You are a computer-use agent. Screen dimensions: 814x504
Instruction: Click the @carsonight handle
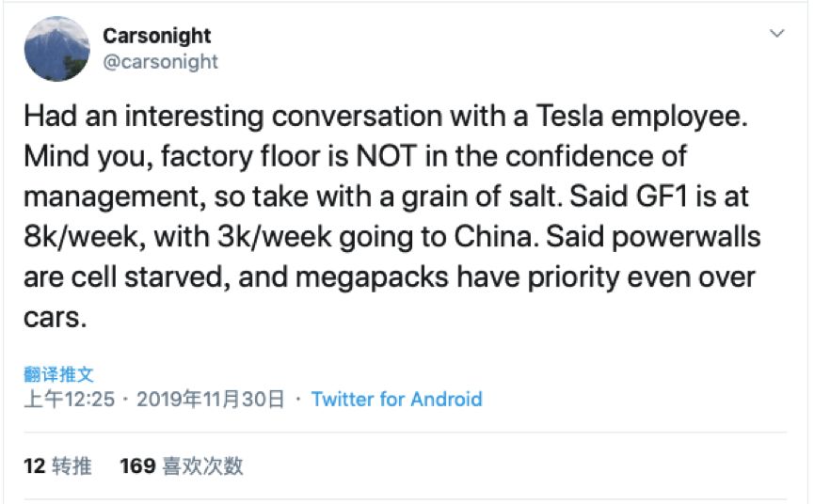click(x=159, y=62)
